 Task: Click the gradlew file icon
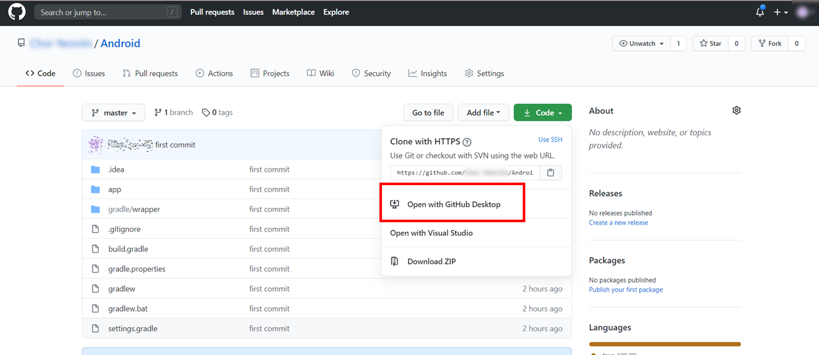tap(95, 289)
